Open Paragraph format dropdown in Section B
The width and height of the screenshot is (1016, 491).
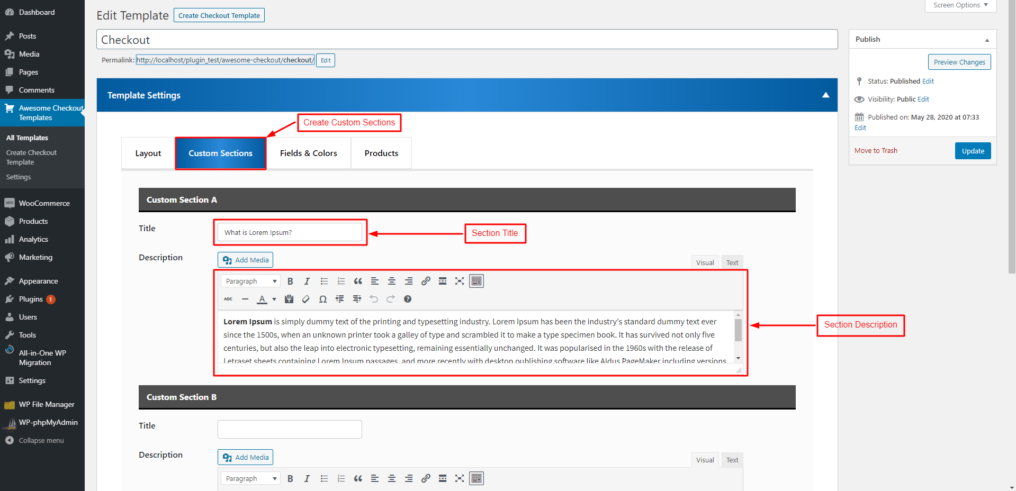tap(250, 478)
